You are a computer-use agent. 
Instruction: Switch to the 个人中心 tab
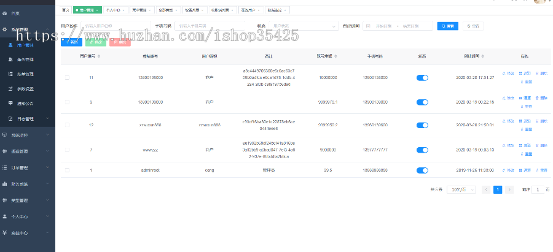click(116, 10)
